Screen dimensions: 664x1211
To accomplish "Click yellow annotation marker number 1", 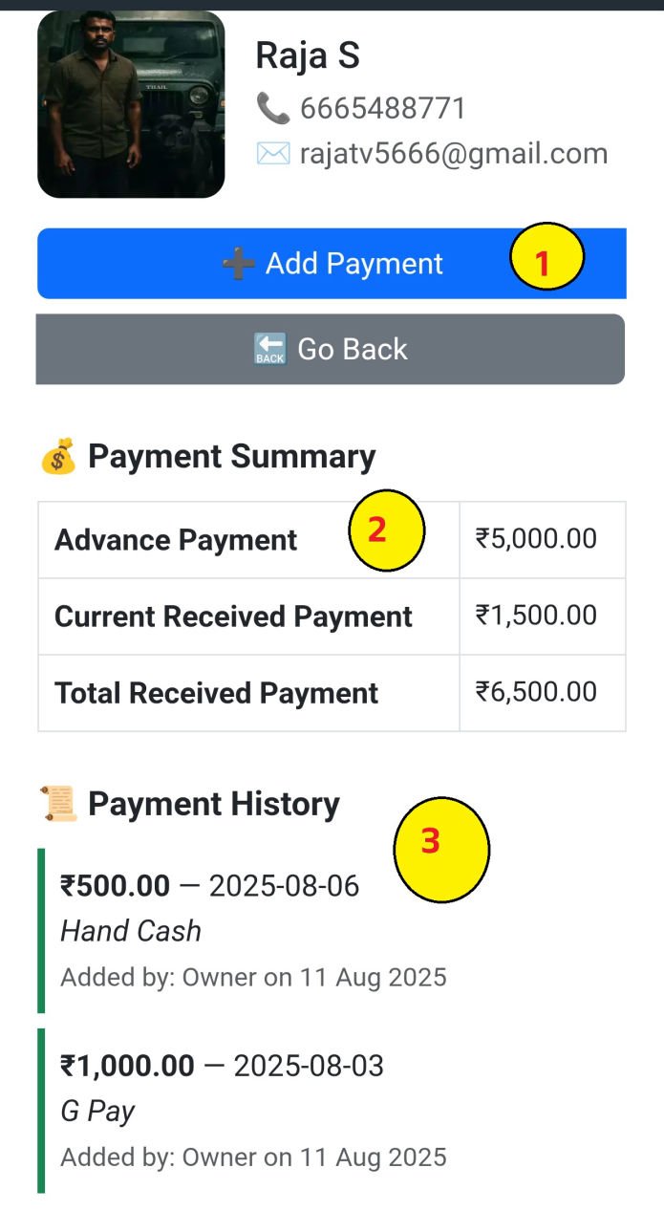I will (x=546, y=258).
